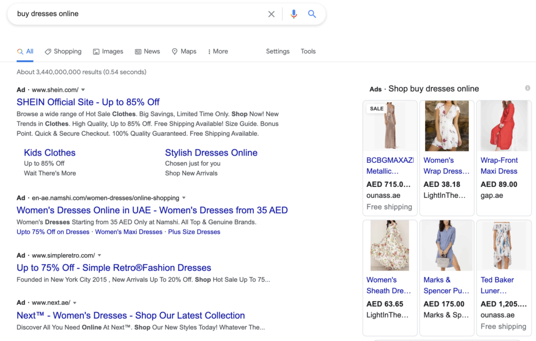Viewport: 536px width, 341px height.
Task: Clear the search box with the X icon
Action: point(271,14)
